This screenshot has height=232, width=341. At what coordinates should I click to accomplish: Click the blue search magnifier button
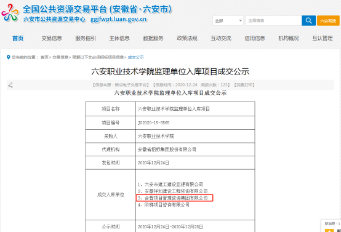tap(308, 21)
